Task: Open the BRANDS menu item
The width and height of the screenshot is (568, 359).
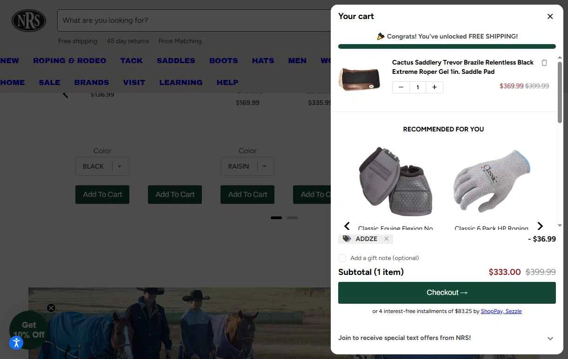Action: (x=92, y=83)
